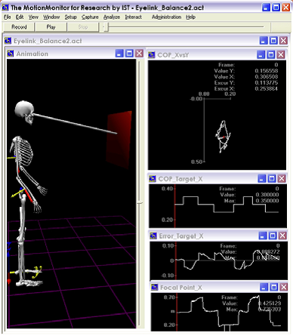Click the Error_Target_X window title icon
The width and height of the screenshot is (293, 336).
[x=153, y=236]
